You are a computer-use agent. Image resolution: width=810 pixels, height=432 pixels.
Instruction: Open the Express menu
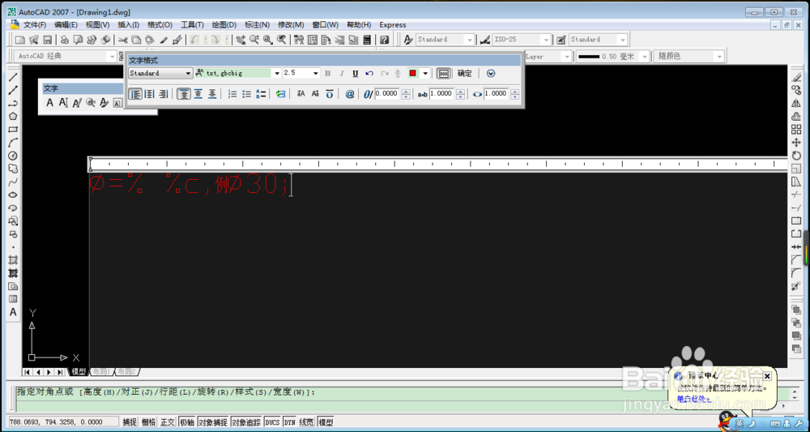tap(393, 25)
